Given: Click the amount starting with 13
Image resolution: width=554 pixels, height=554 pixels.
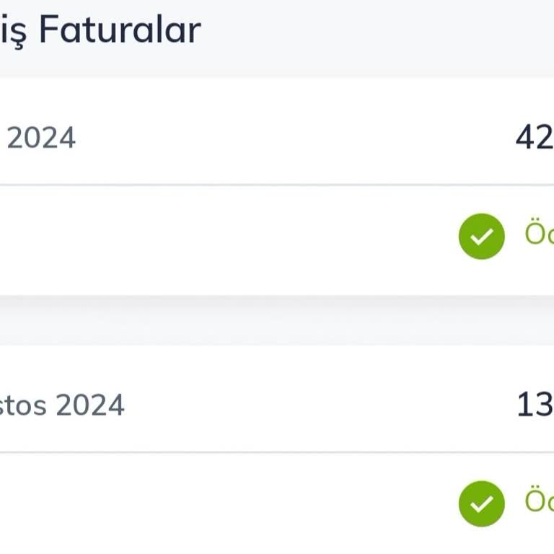Looking at the screenshot, I should click(x=535, y=405).
